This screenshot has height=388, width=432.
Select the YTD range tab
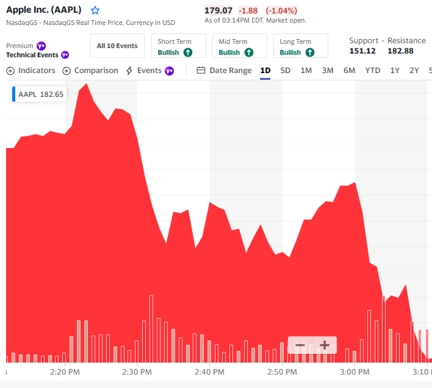click(x=372, y=71)
